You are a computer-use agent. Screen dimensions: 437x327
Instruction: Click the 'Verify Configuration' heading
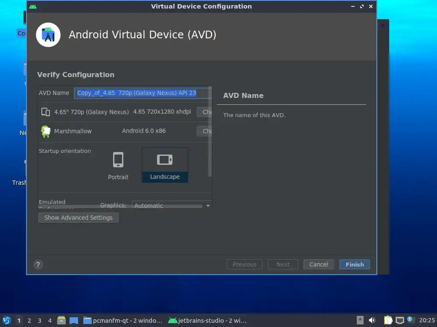76,75
